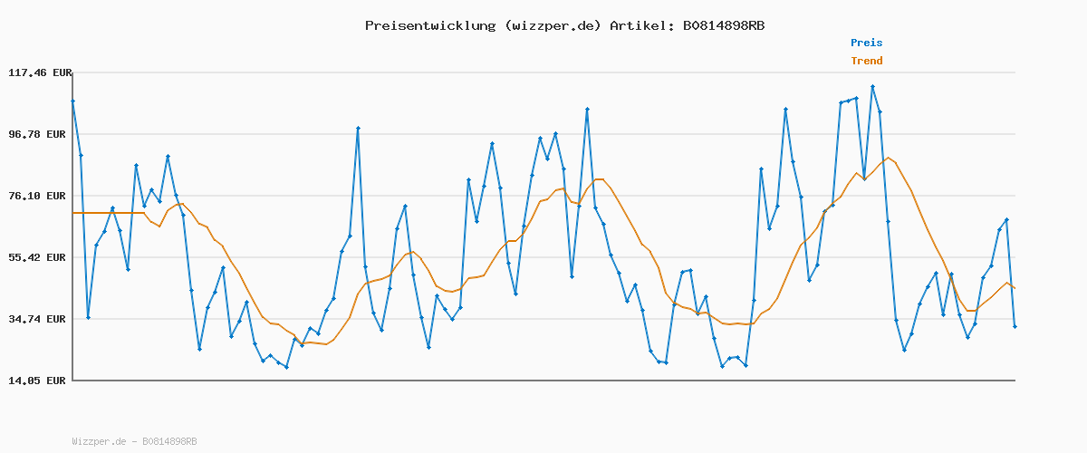Click the 55.42 EUR axis label
The width and height of the screenshot is (1087, 453).
(38, 257)
